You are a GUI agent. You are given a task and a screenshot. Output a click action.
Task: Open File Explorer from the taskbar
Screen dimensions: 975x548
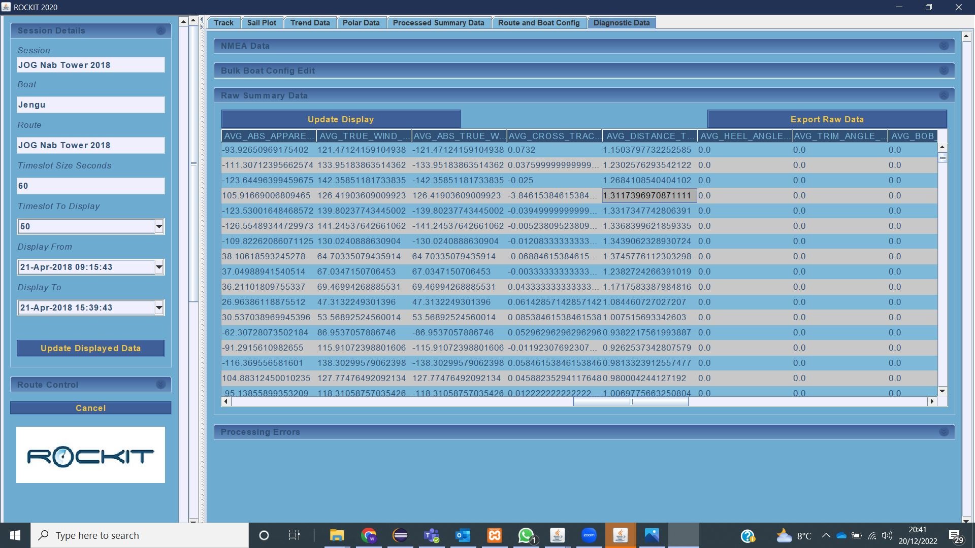[337, 535]
